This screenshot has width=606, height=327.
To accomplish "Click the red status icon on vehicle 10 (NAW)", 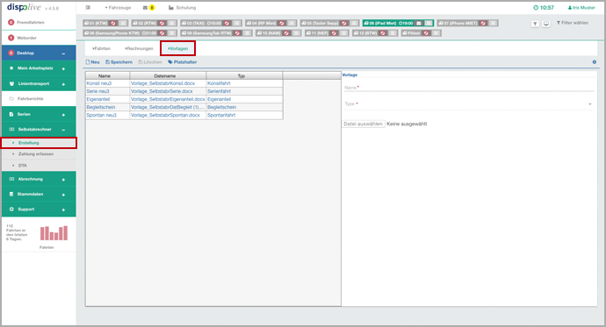I will pos(286,33).
